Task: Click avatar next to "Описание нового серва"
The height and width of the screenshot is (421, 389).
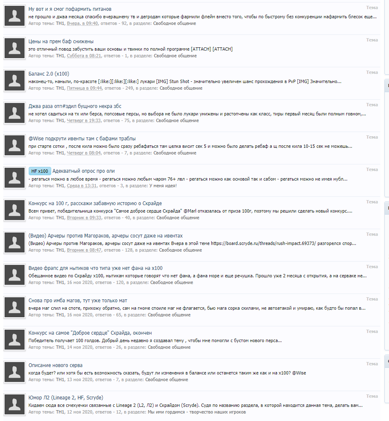Action: point(15,372)
